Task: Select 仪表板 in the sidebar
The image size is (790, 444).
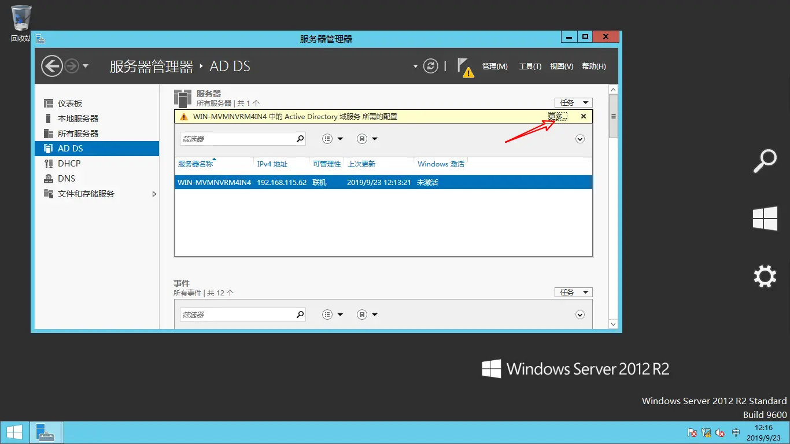Action: (x=97, y=103)
